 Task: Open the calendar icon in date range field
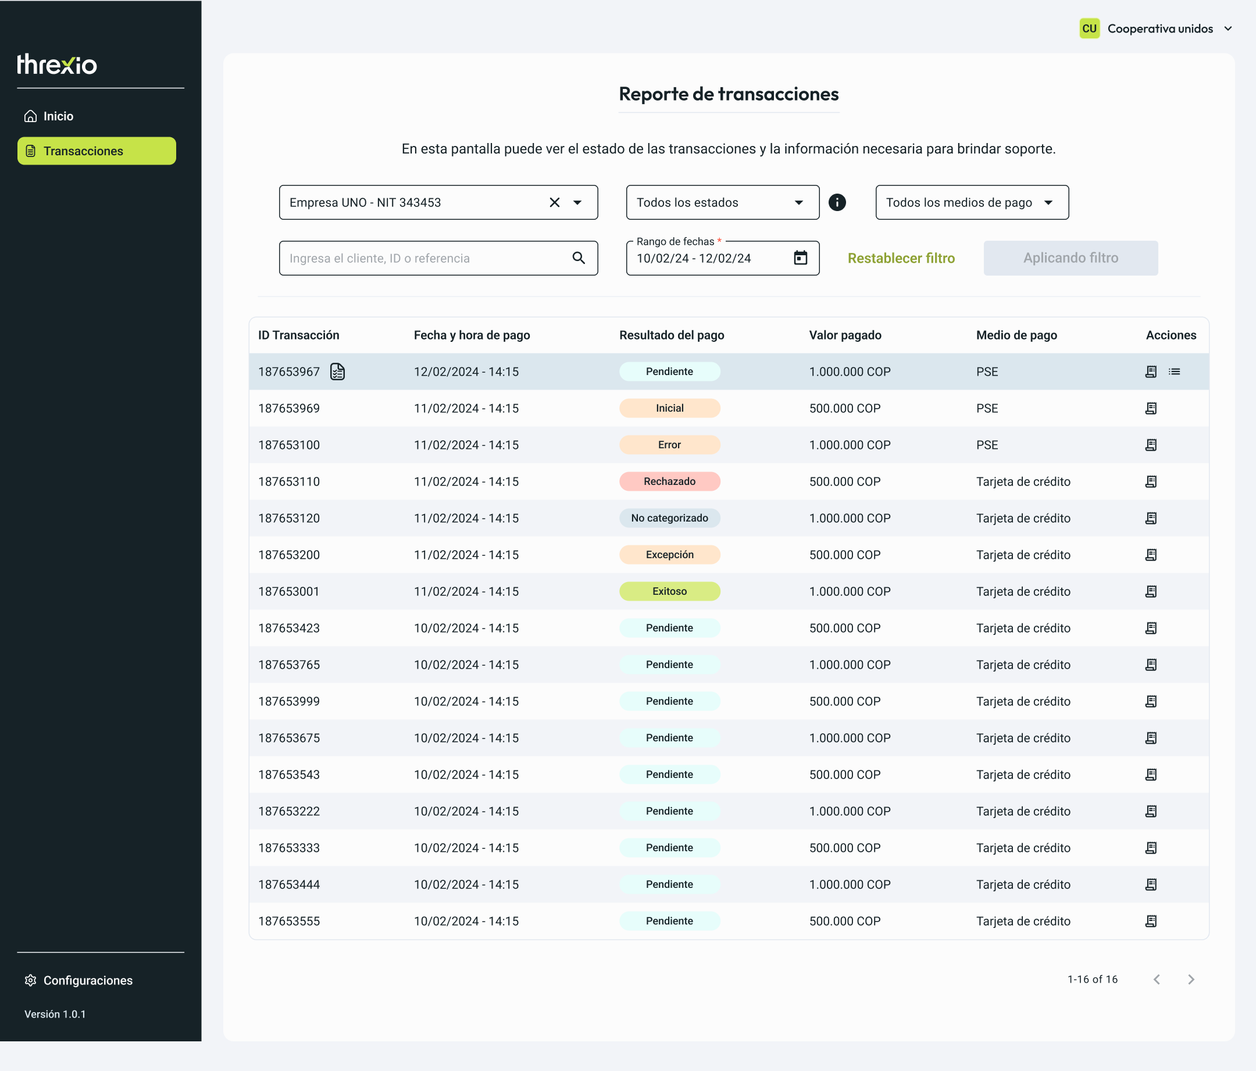click(x=800, y=258)
